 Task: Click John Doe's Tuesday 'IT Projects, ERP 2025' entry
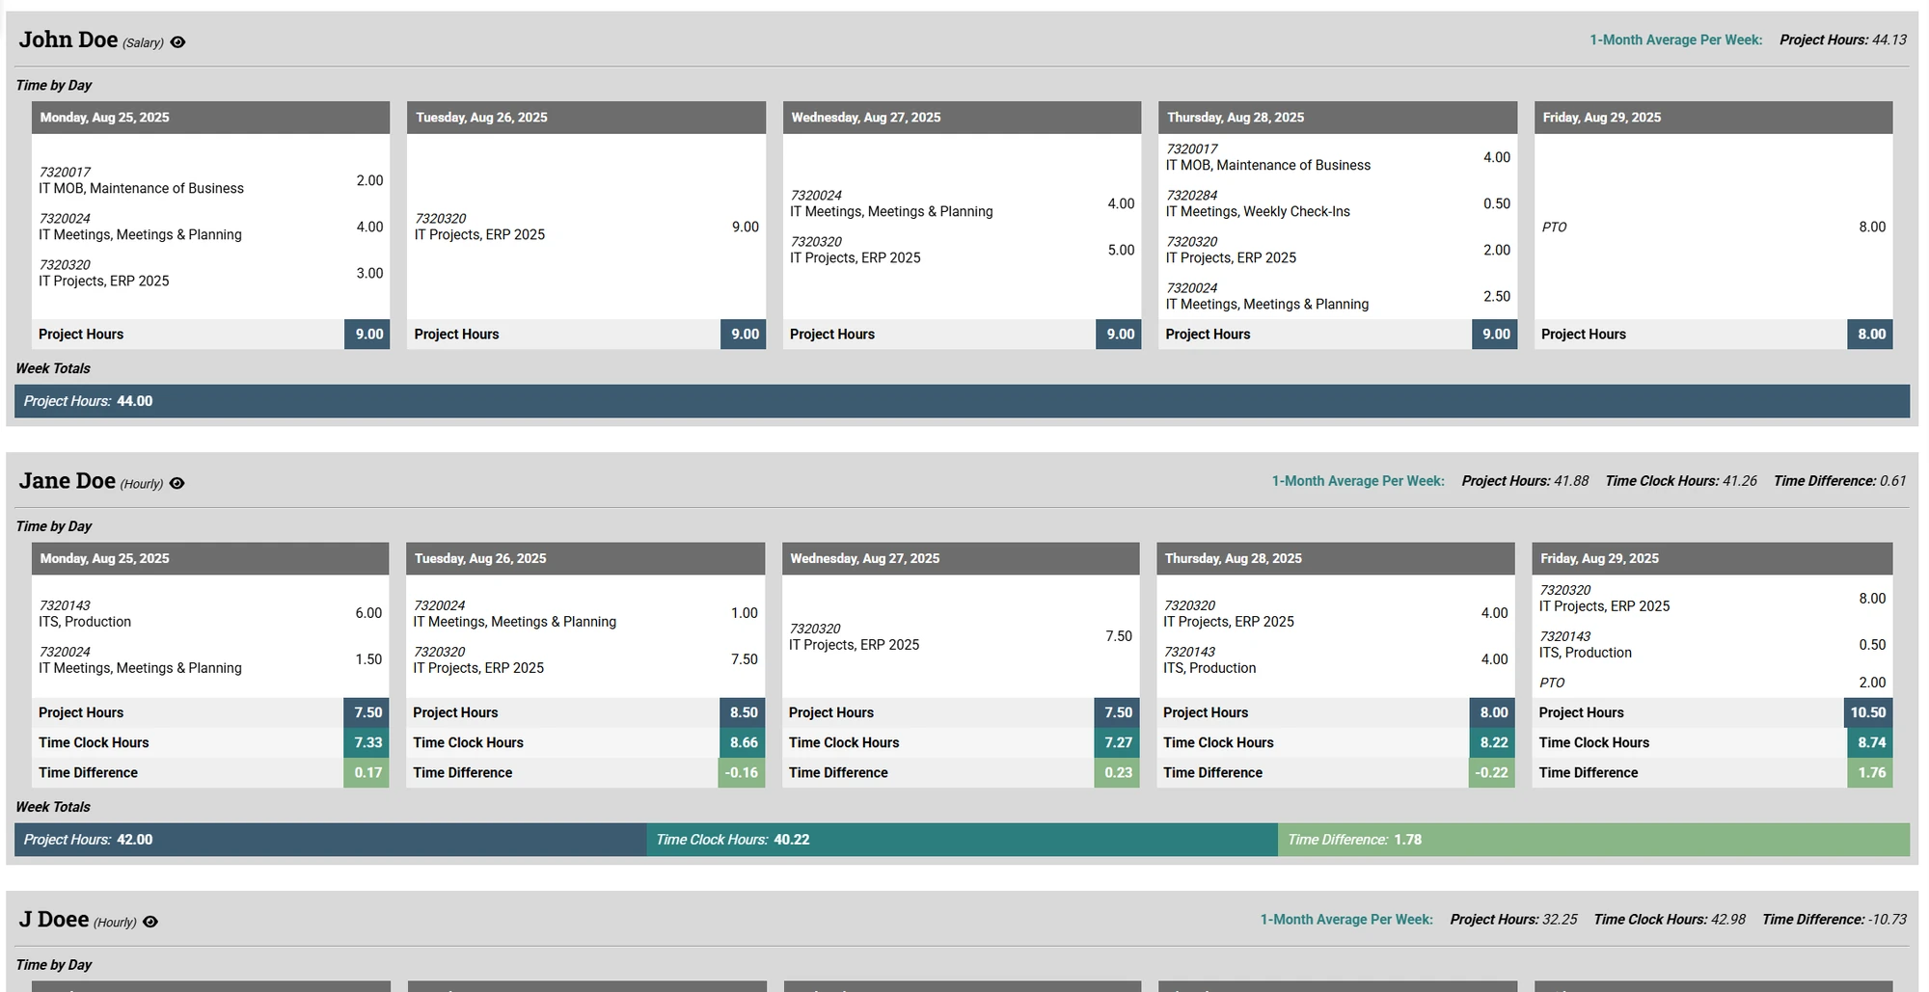pos(585,227)
